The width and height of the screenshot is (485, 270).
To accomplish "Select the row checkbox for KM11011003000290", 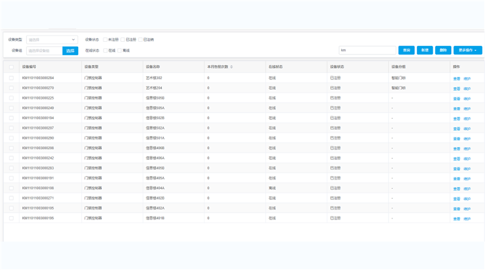I will [x=12, y=138].
